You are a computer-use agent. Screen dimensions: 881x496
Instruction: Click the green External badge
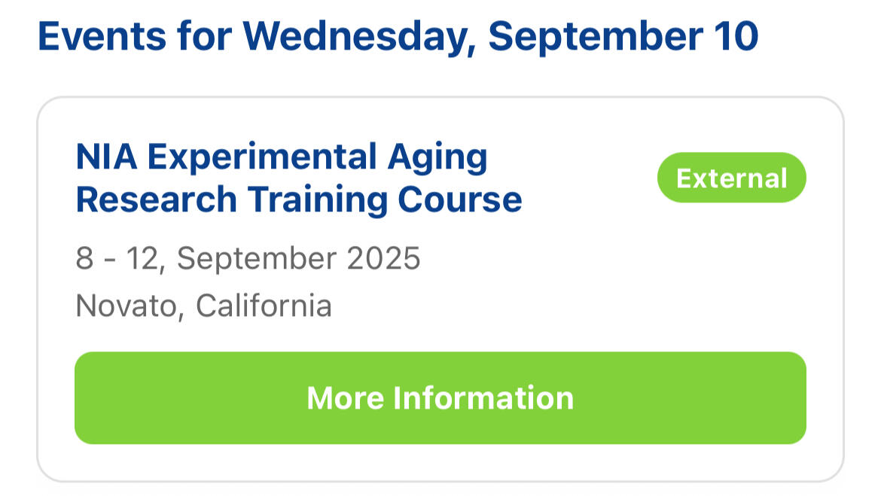coord(731,178)
